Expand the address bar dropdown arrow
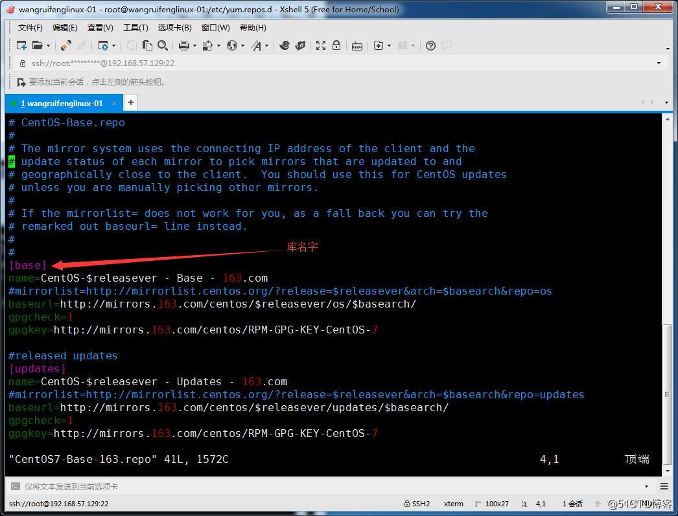Viewport: 678px width, 516px height. click(659, 63)
